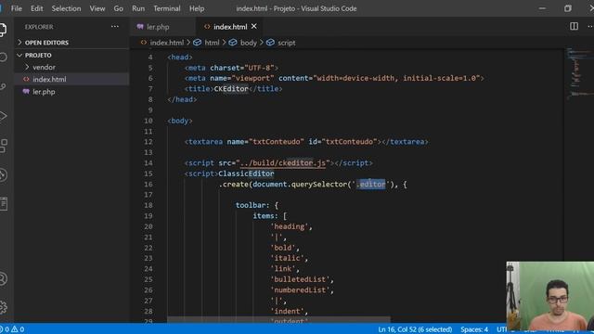The image size is (594, 334).
Task: Click the script symbol icon in breadcrumb
Action: (270, 43)
